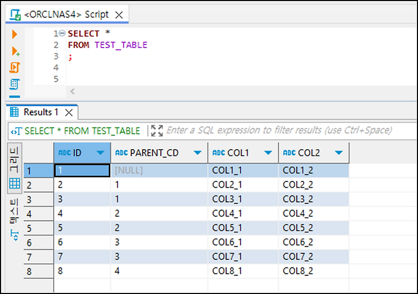This screenshot has width=418, height=294.
Task: Click the PARENT_CD column header
Action: [159, 153]
